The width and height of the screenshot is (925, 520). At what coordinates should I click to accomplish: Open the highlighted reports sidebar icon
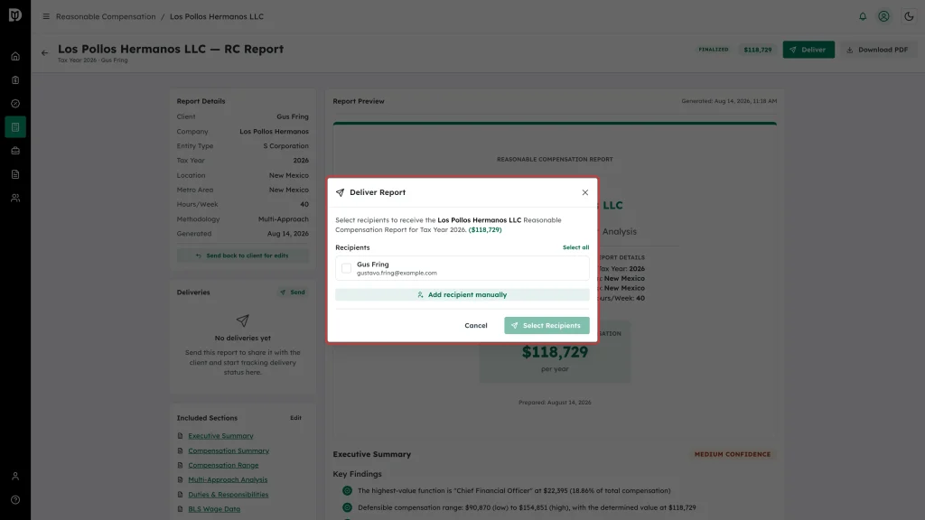[15, 127]
